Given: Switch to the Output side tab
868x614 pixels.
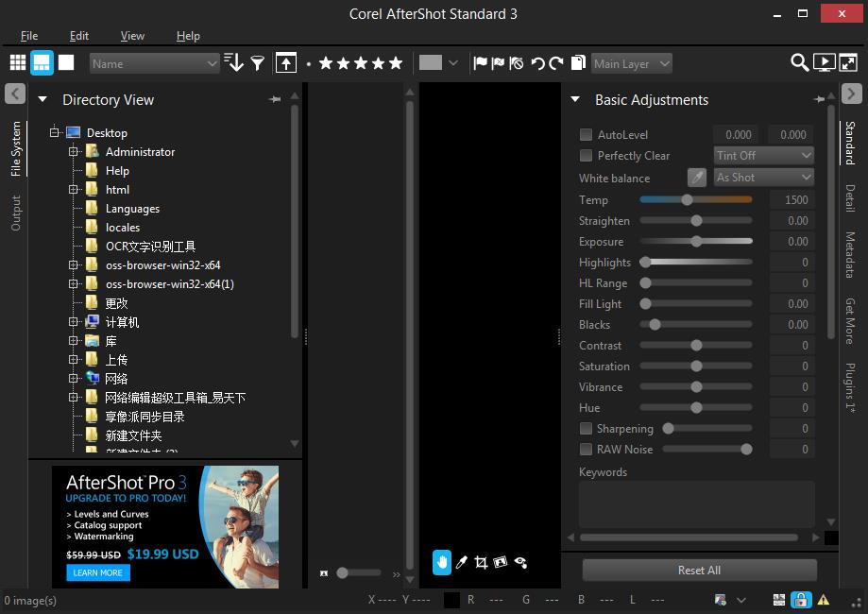Looking at the screenshot, I should [x=15, y=213].
